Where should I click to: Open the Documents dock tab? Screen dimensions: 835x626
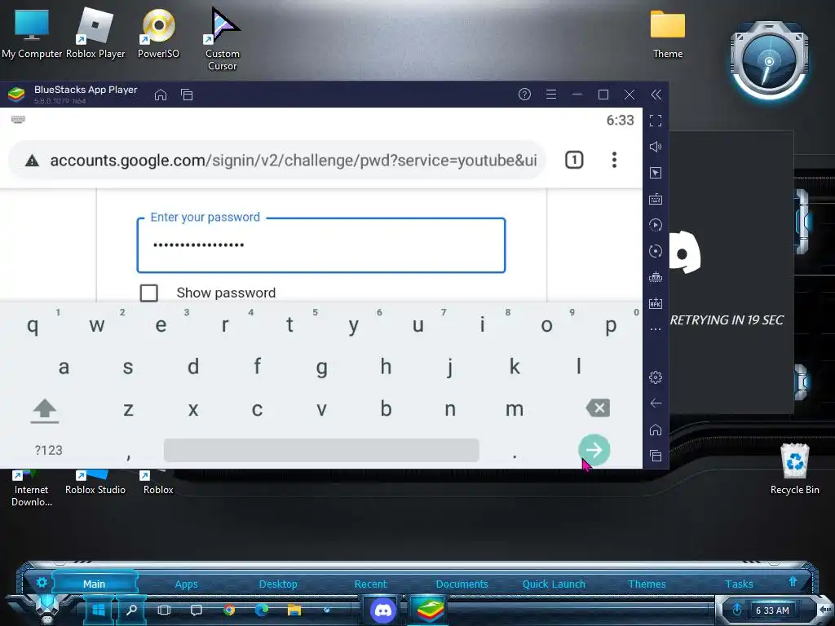click(462, 584)
